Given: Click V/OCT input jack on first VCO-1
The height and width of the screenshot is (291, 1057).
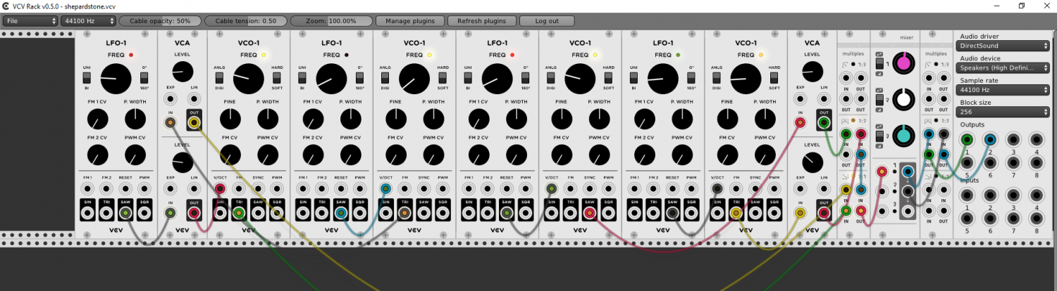Looking at the screenshot, I should (x=220, y=188).
